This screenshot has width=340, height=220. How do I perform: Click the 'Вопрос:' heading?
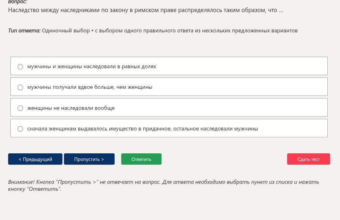[x=17, y=2]
